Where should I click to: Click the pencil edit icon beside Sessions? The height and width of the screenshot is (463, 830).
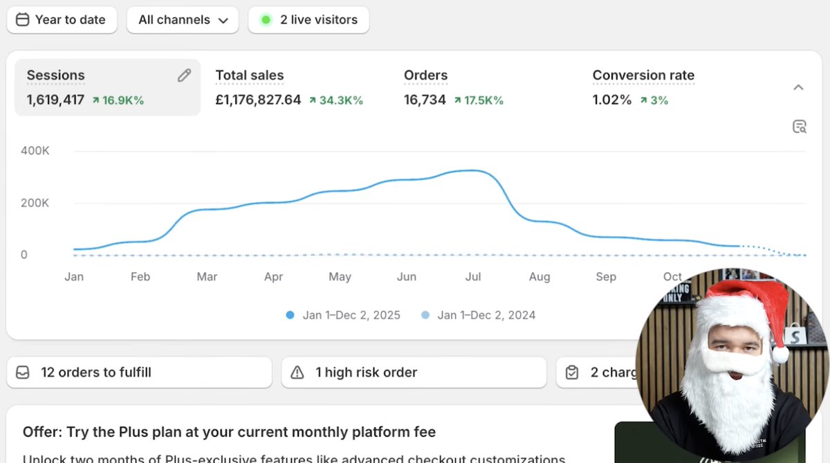click(184, 74)
